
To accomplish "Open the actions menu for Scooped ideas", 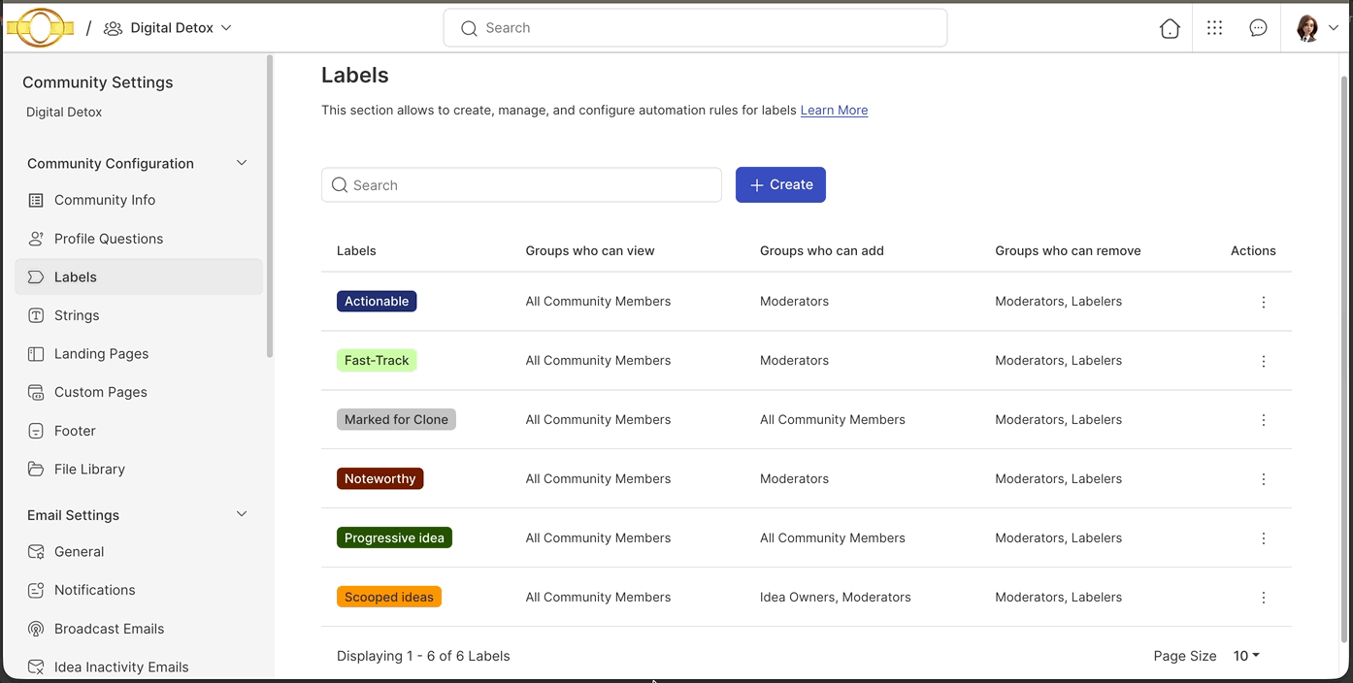I will (x=1263, y=597).
